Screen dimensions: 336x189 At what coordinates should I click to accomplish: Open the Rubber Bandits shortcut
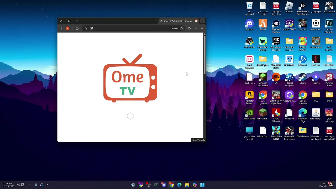click(303, 44)
